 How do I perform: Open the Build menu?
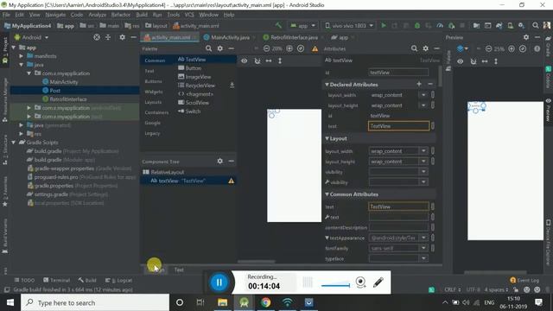(x=142, y=15)
